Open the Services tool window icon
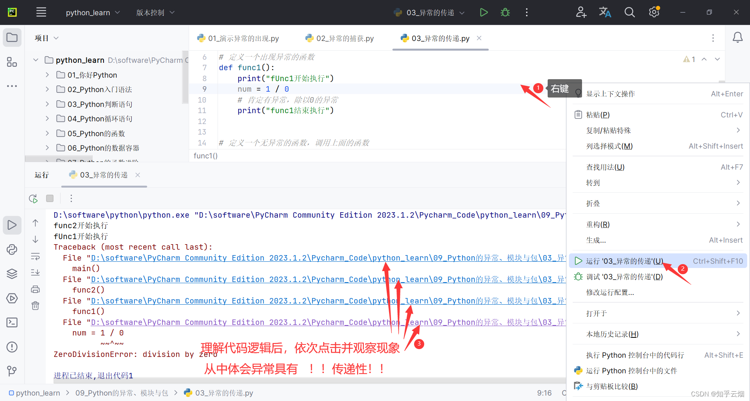This screenshot has height=401, width=750. point(12,298)
